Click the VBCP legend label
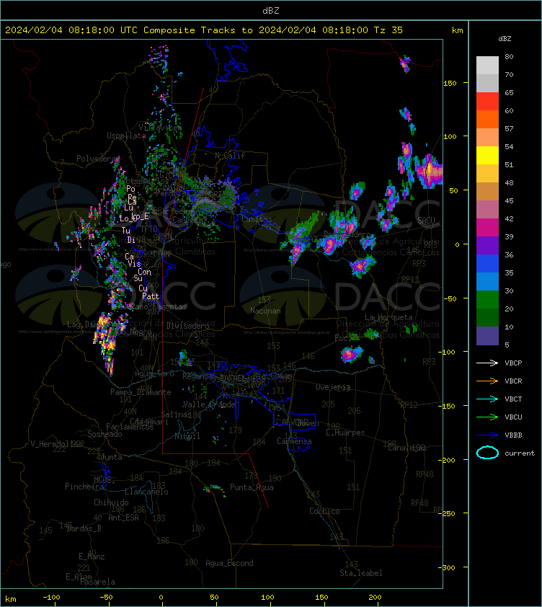This screenshot has height=607, width=542. tap(513, 363)
